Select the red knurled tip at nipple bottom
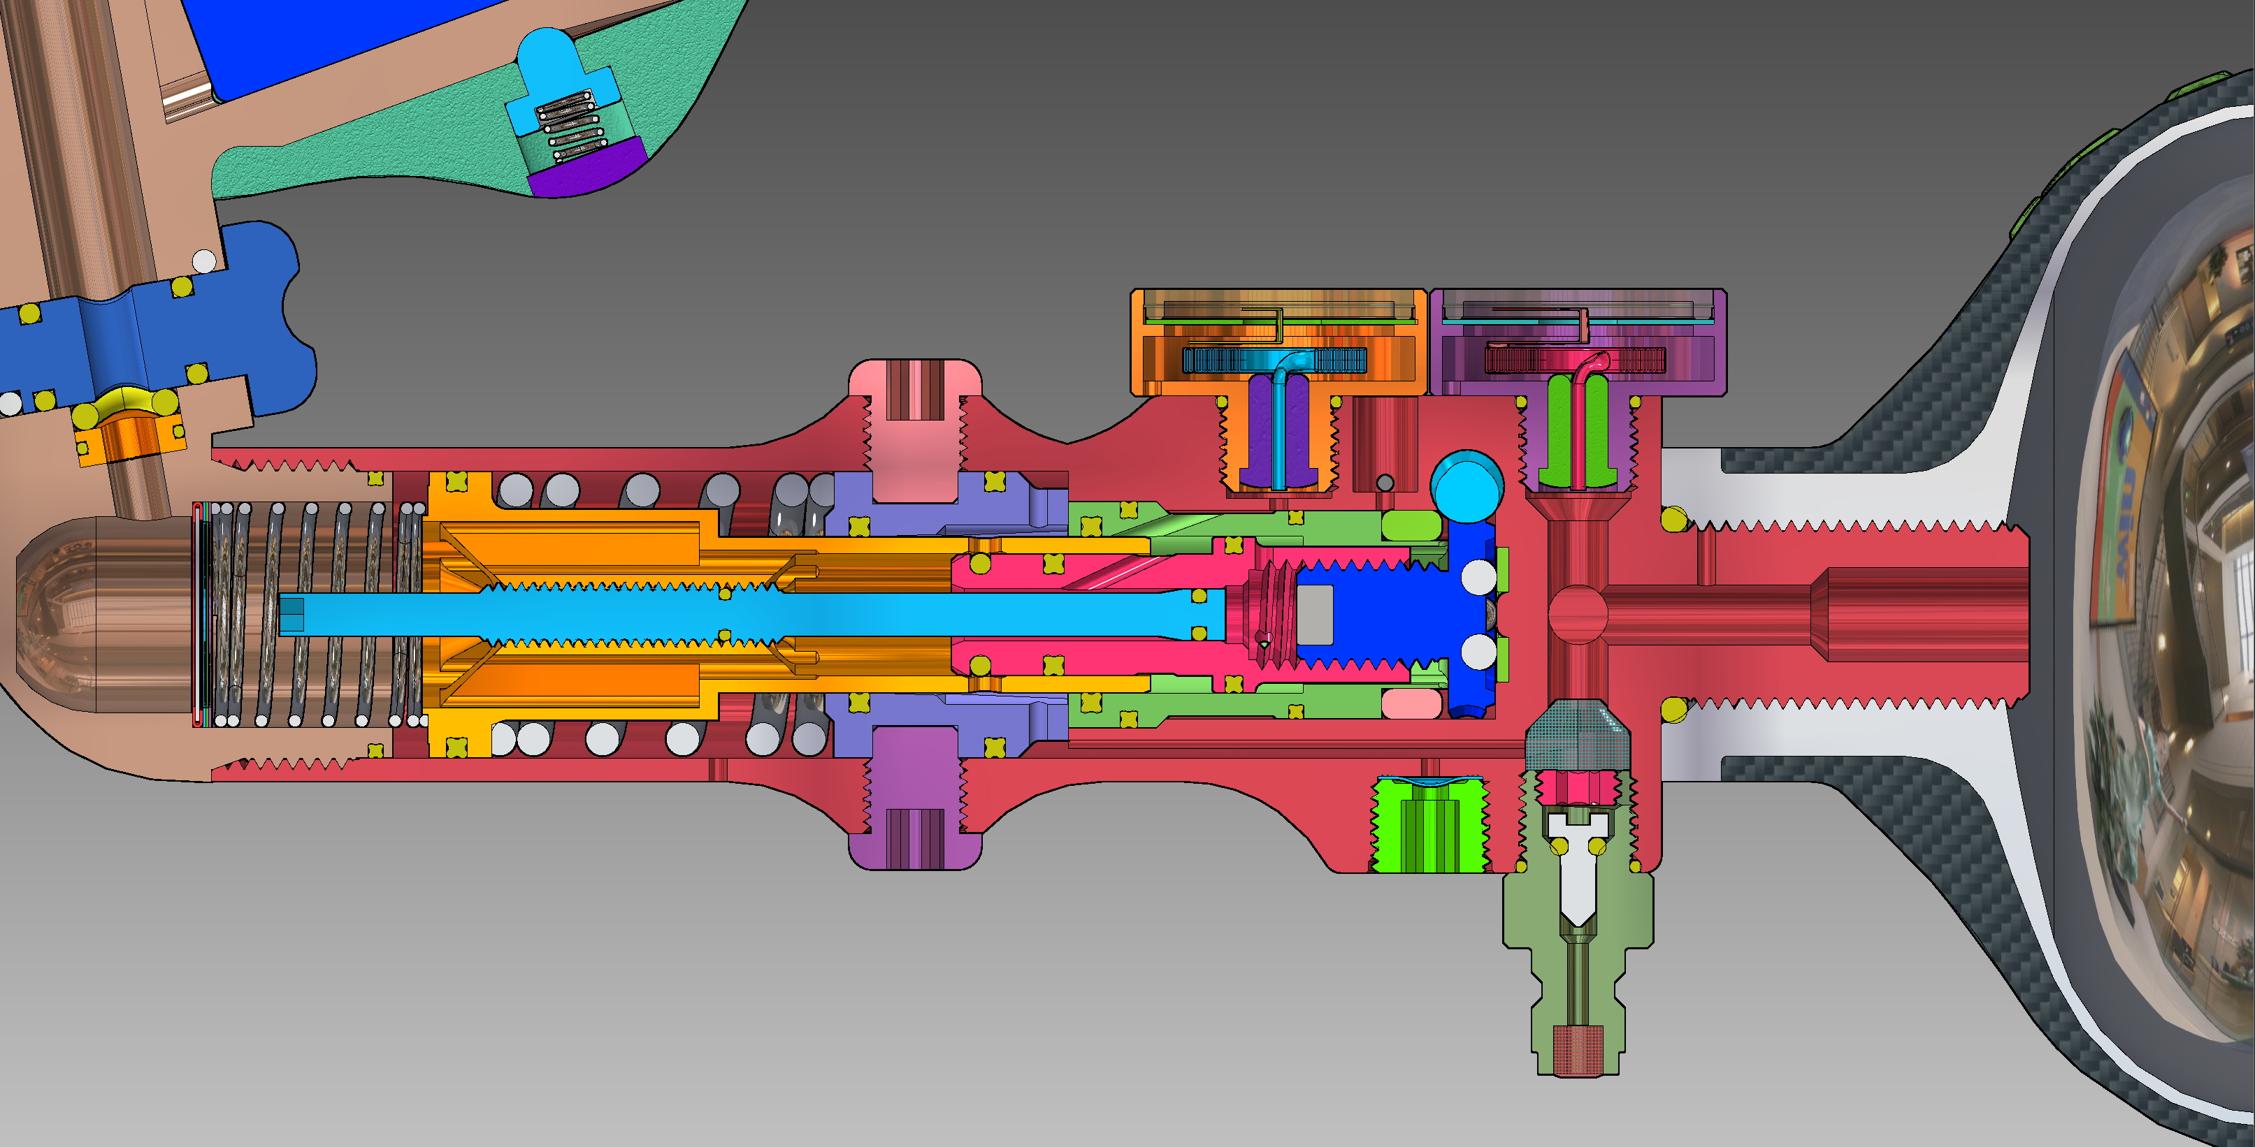 pos(1578,1050)
